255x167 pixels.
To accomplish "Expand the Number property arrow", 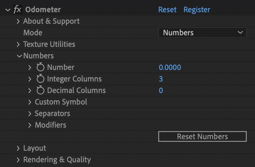I will tap(30, 68).
